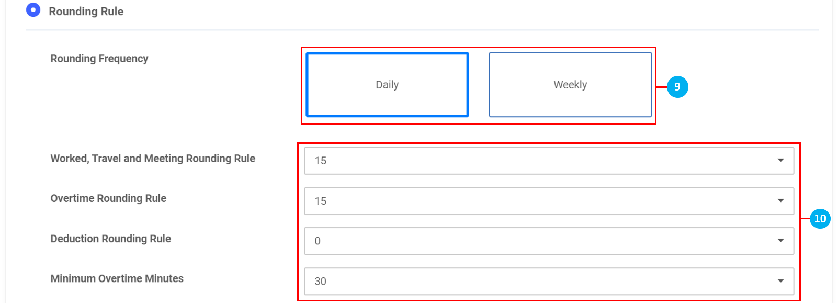838x303 pixels.
Task: Click the Overtime Rounding Rule dropdown arrow
Action: (780, 201)
